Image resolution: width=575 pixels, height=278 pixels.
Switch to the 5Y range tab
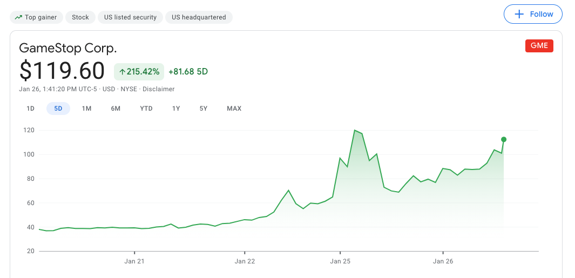pos(204,109)
